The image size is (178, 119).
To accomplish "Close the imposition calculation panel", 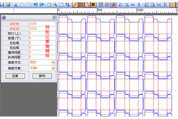I will [54, 17].
